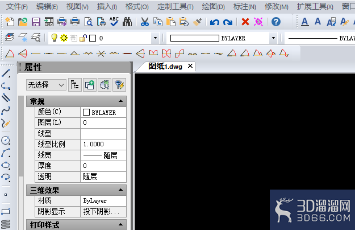Open the spell check ABC icon
The image size is (355, 230).
click(114, 22)
